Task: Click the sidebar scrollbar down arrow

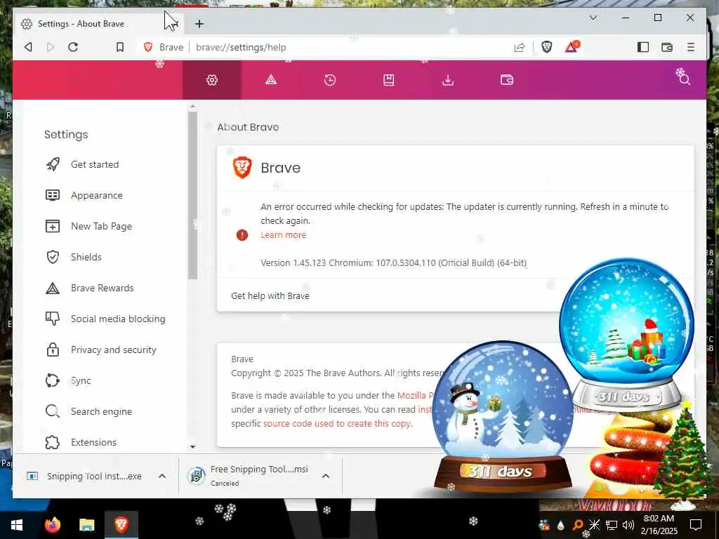Action: pyautogui.click(x=192, y=446)
